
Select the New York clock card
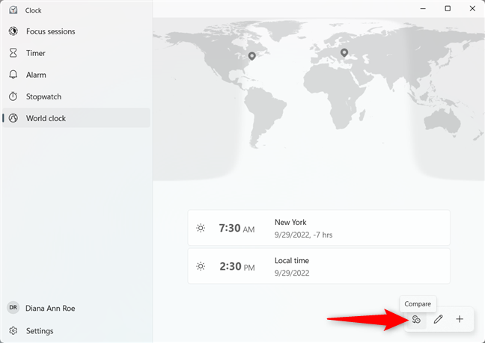point(319,228)
